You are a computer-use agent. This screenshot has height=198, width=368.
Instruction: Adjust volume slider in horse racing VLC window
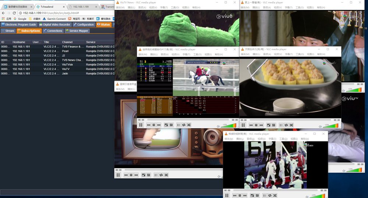[229, 126]
